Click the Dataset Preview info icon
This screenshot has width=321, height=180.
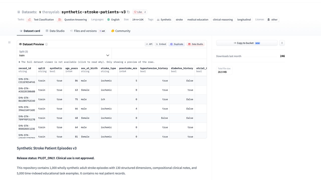(46, 44)
